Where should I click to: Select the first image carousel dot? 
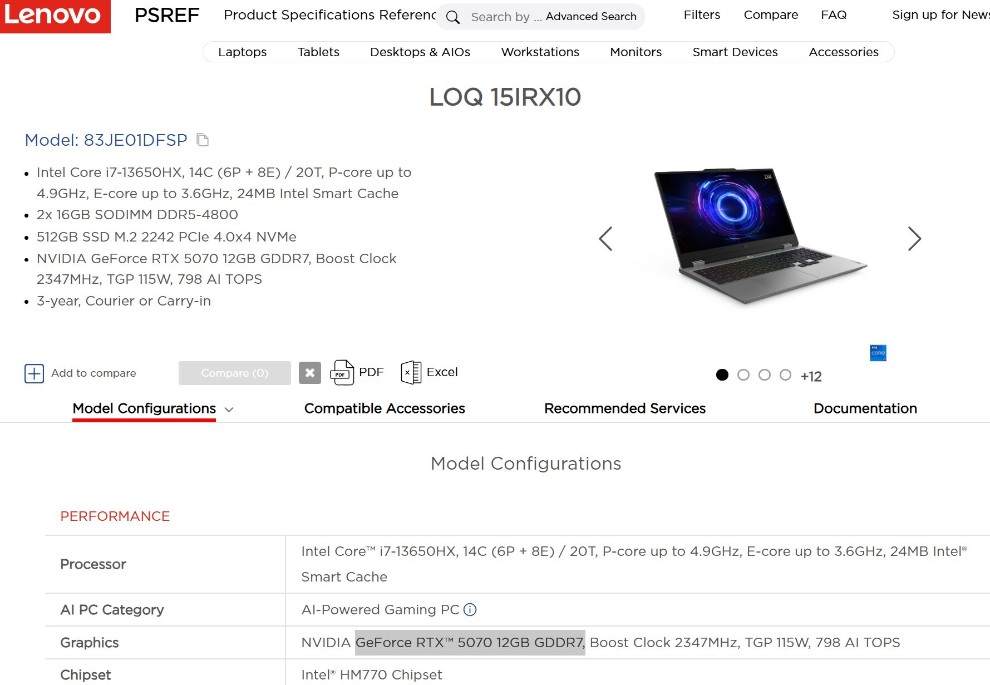point(722,375)
